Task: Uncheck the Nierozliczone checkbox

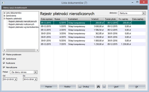Action: [x=4, y=67]
